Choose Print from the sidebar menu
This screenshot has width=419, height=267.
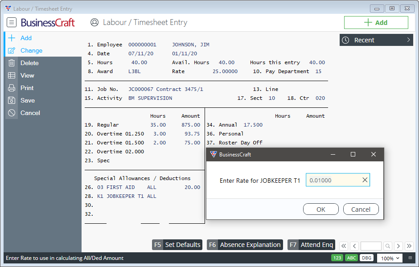click(43, 88)
